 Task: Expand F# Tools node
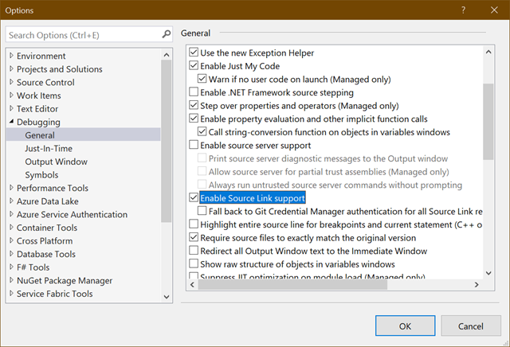[x=11, y=267]
